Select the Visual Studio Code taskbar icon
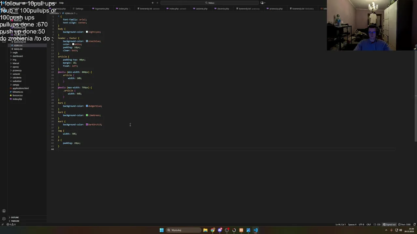The height and width of the screenshot is (234, 417). pyautogui.click(x=255, y=230)
